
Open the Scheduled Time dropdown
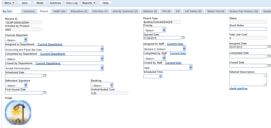click(153, 76)
